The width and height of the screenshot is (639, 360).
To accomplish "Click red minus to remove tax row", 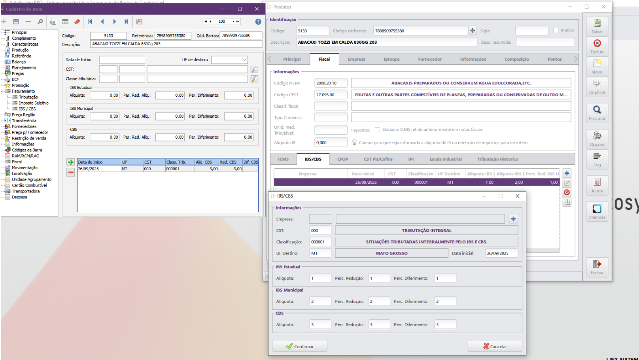I will 71,172.
